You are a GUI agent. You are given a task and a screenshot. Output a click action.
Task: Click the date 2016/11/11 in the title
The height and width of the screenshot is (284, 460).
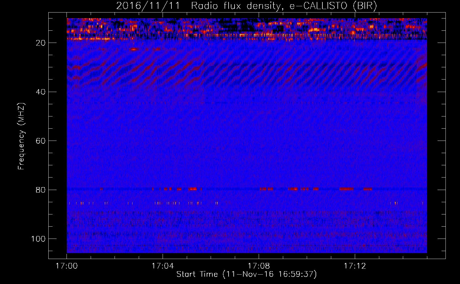point(148,6)
